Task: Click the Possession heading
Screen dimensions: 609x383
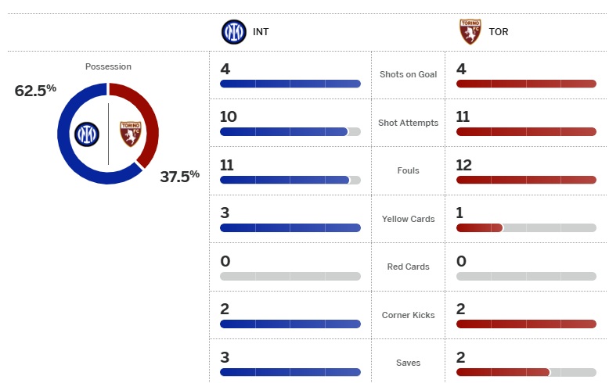Action: point(108,67)
